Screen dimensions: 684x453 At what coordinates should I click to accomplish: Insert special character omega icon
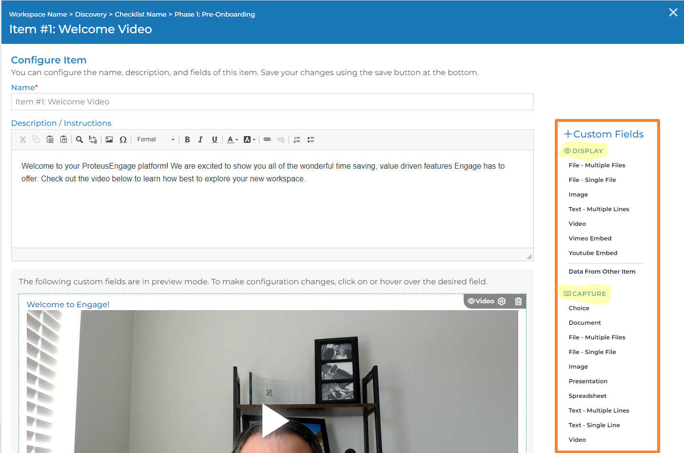(123, 139)
